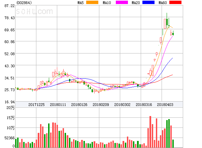Click date label 20180316
Screen dimensions: 202x148
[144, 105]
